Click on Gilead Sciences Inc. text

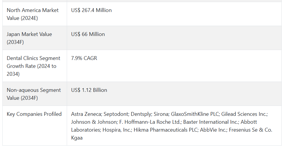coord(245,114)
